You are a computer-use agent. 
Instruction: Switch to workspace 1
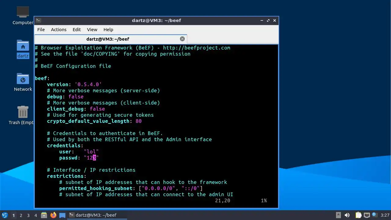[x=13, y=215]
